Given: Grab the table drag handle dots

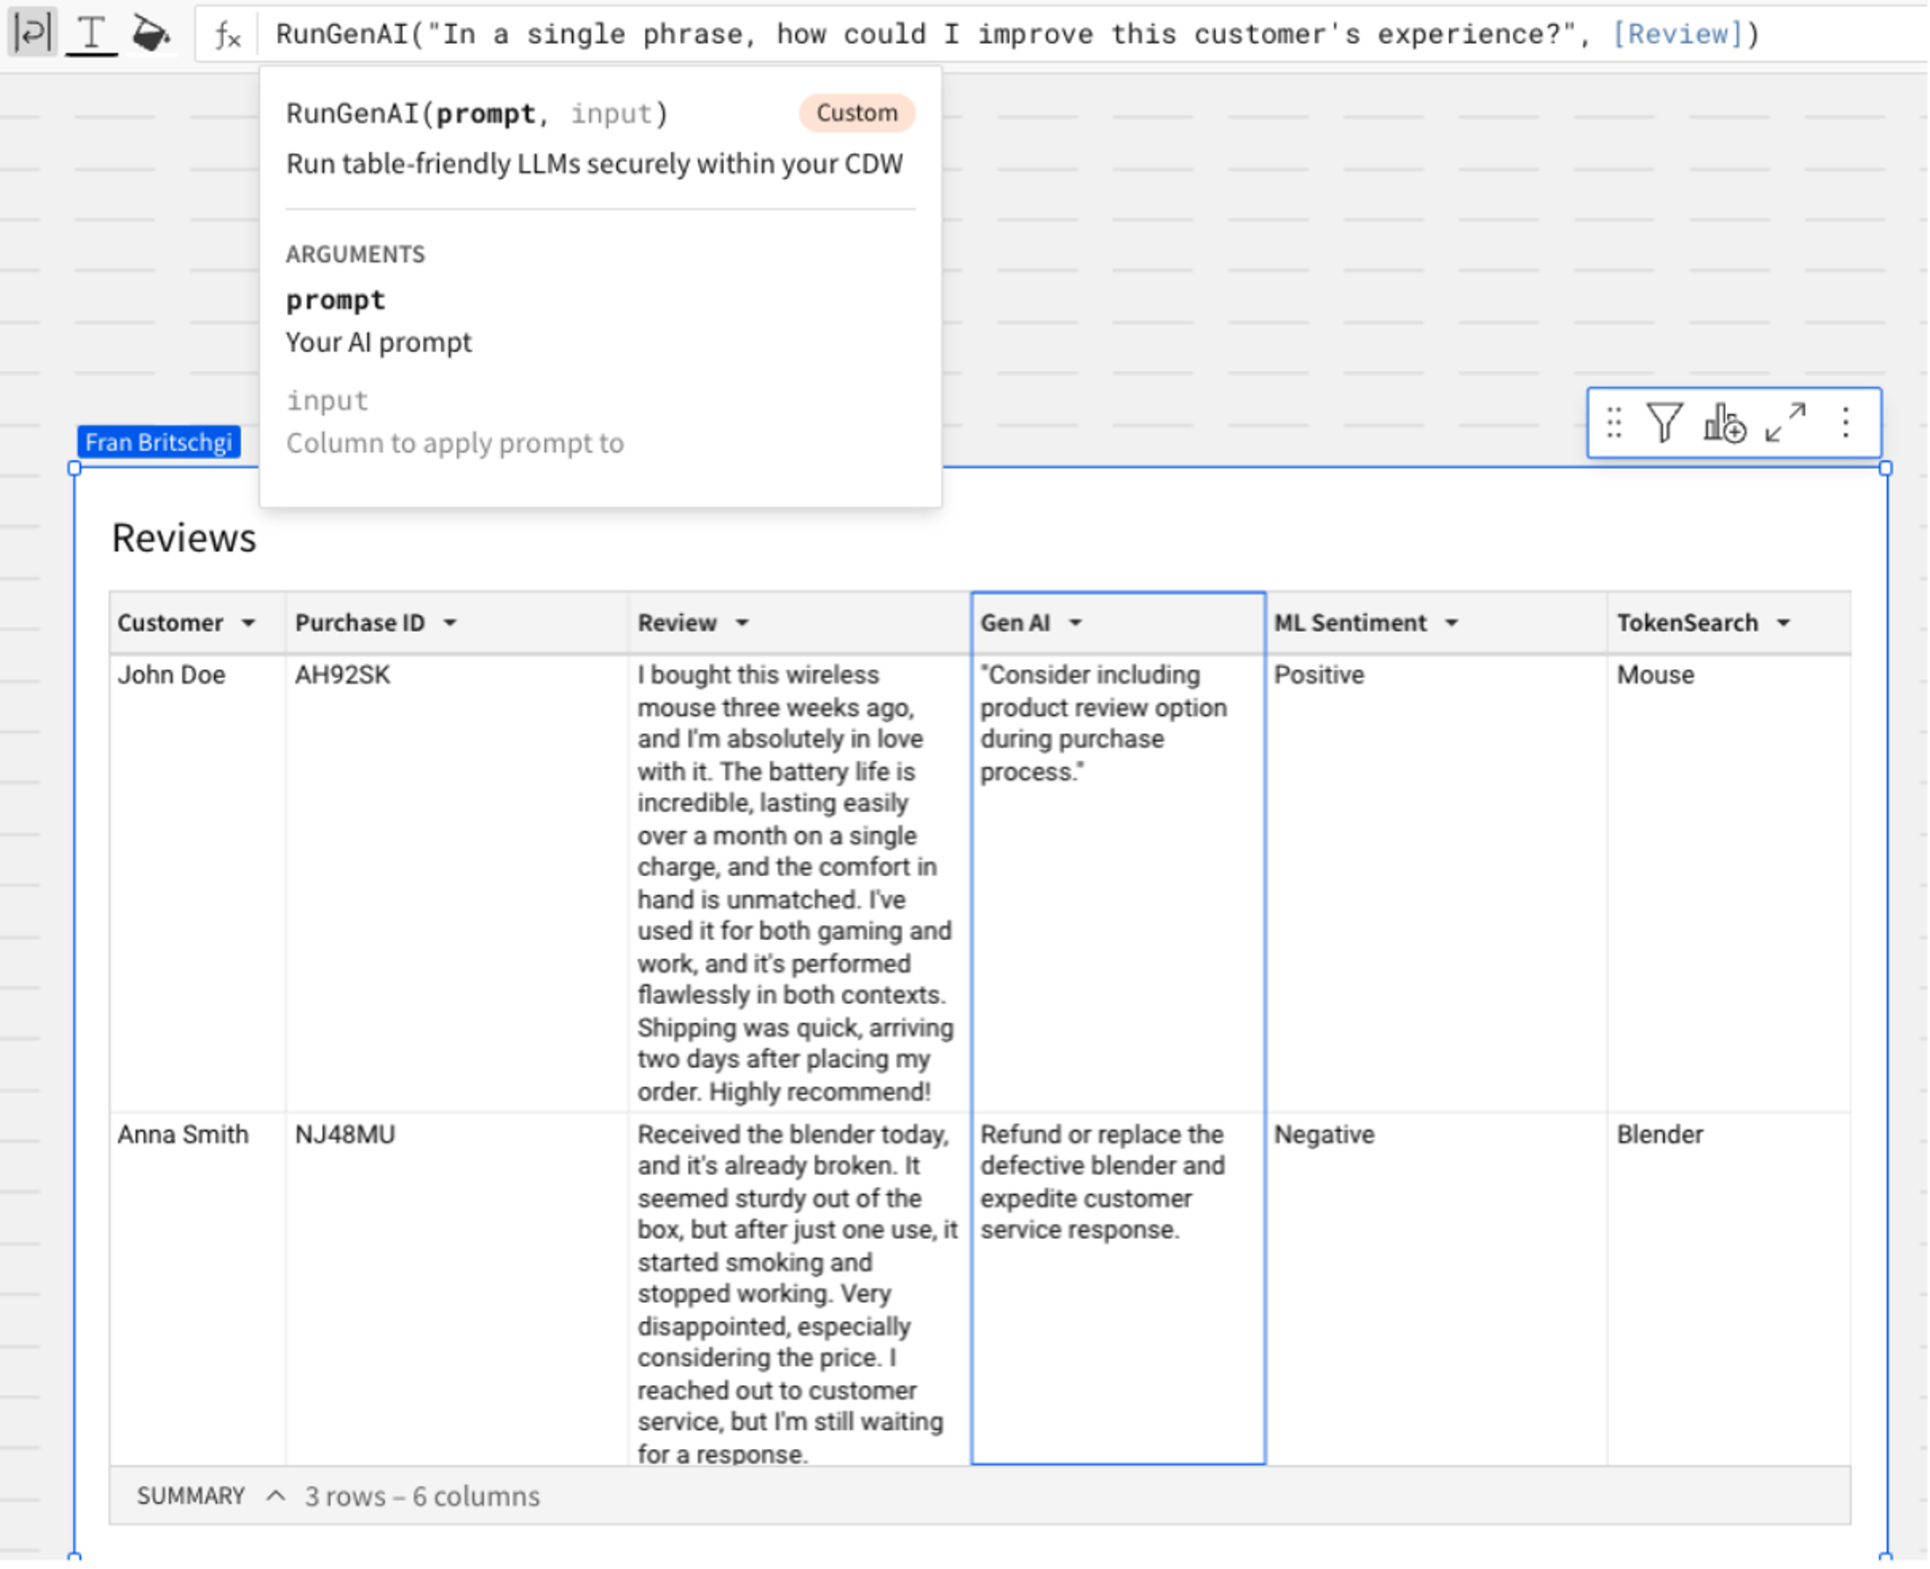Looking at the screenshot, I should pos(1614,423).
